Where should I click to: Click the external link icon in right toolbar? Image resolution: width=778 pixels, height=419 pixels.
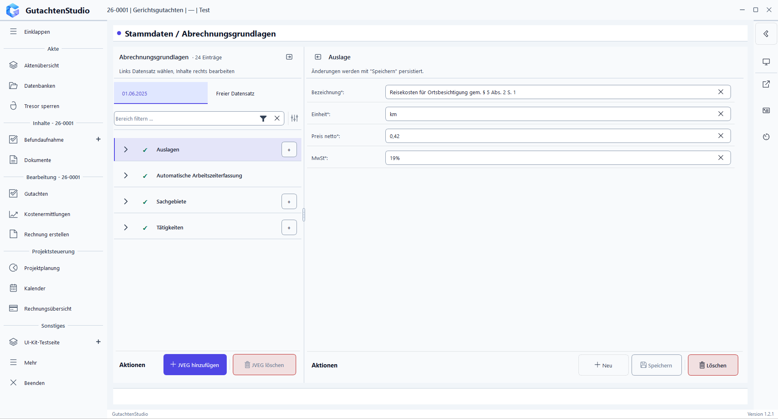(x=766, y=84)
